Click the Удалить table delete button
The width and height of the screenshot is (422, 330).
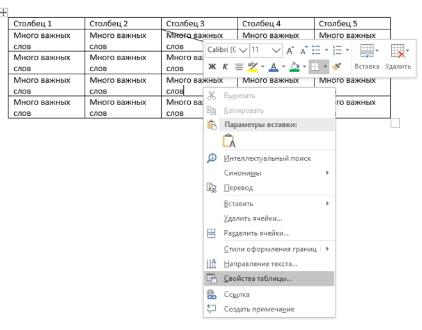pos(398,57)
